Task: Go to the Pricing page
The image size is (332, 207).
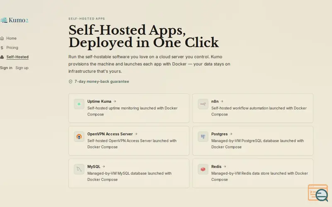Action: tap(12, 48)
